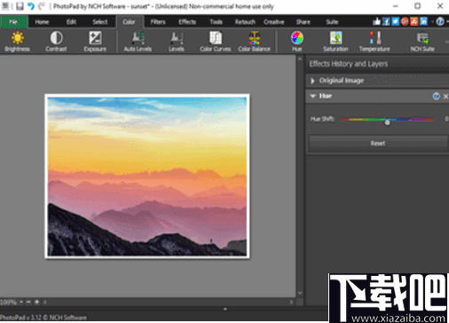Open the NCH Suite toolbar button
Screen dimensions: 449x323
tap(422, 42)
